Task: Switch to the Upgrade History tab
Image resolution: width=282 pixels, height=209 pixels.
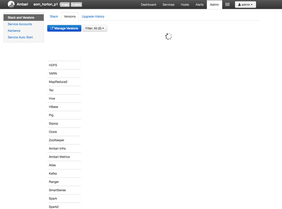Action: click(x=93, y=16)
